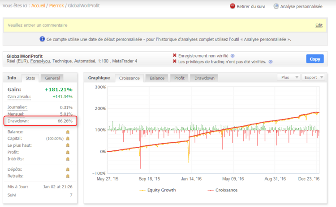Click the lock icon next to Retraits
The image size is (336, 207).
pos(68,176)
